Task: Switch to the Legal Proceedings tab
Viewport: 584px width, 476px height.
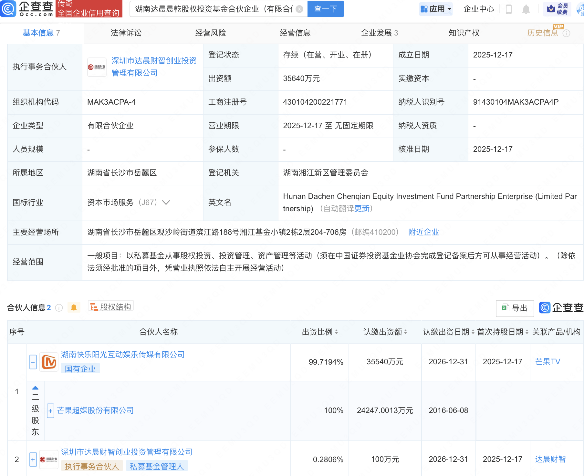Action: 126,33
